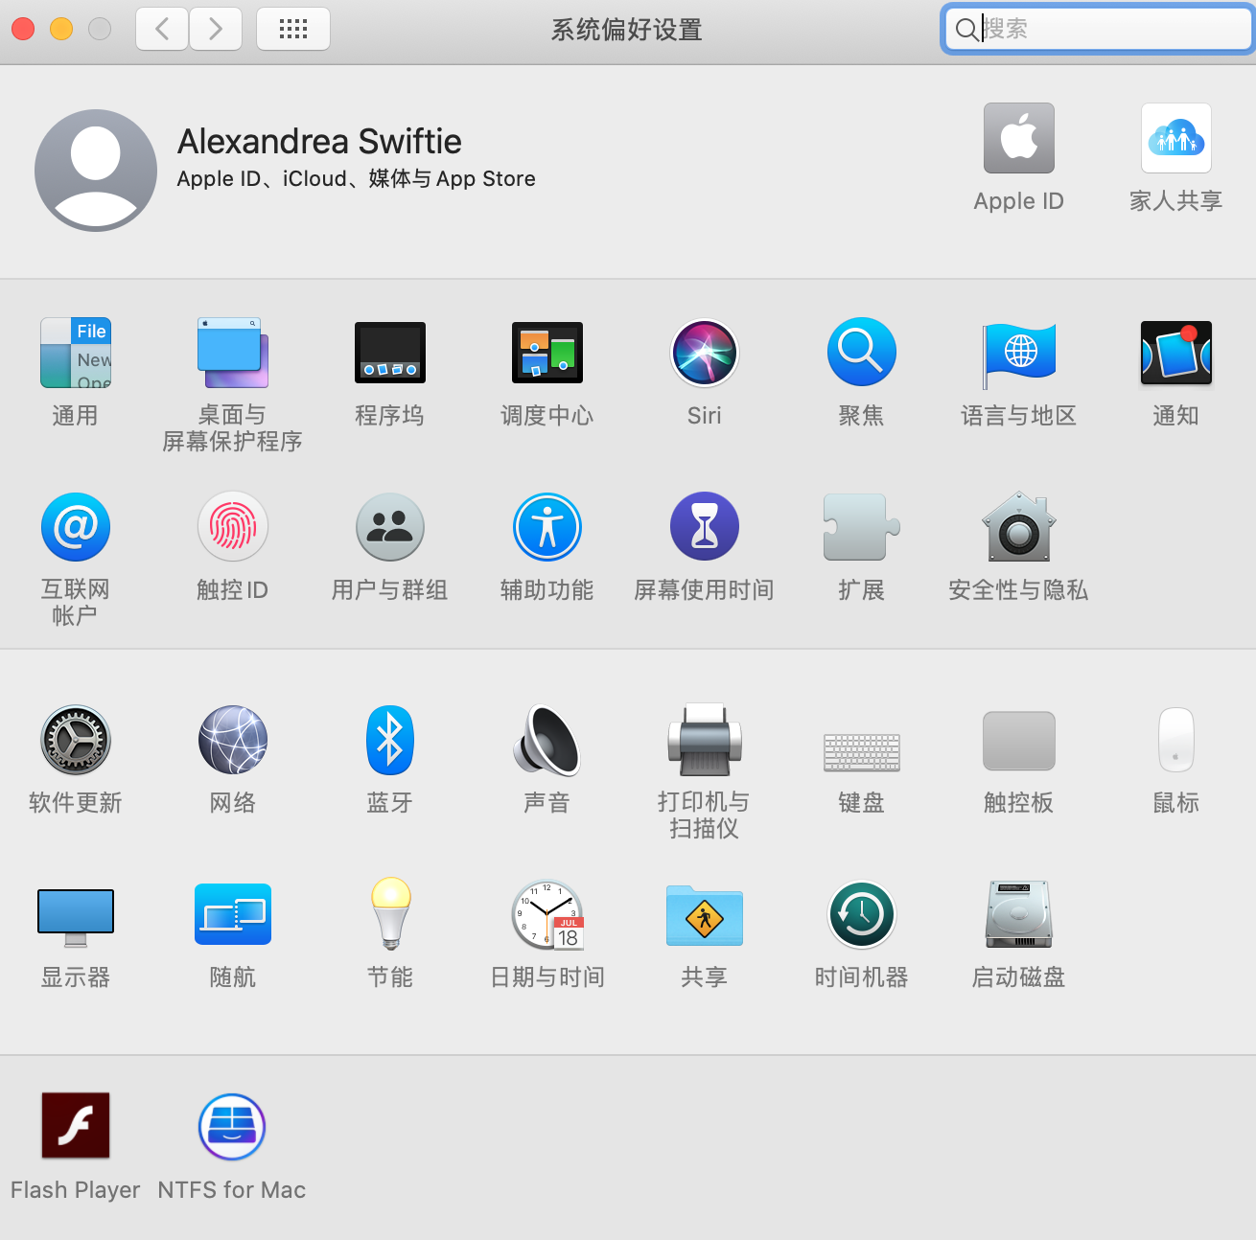This screenshot has width=1256, height=1240.
Task: Click the user profile avatar picture
Action: coord(96,170)
